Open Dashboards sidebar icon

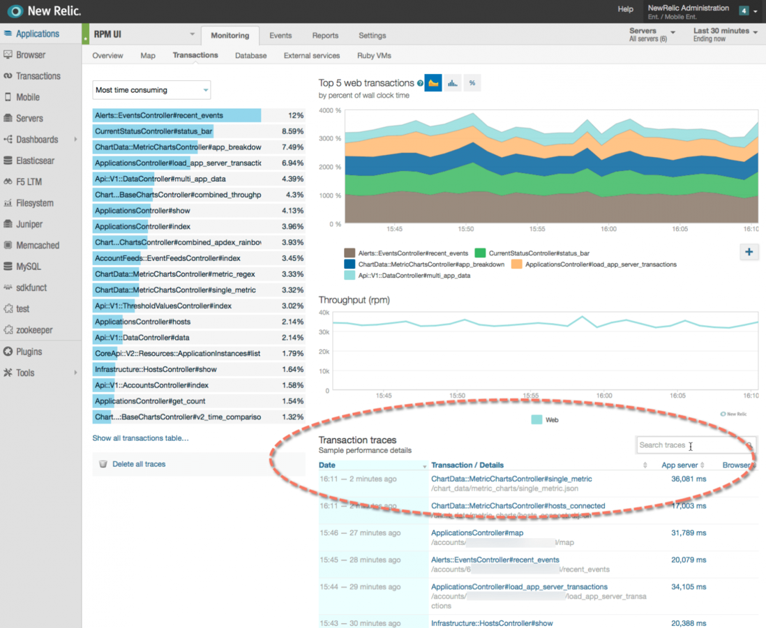(x=8, y=140)
